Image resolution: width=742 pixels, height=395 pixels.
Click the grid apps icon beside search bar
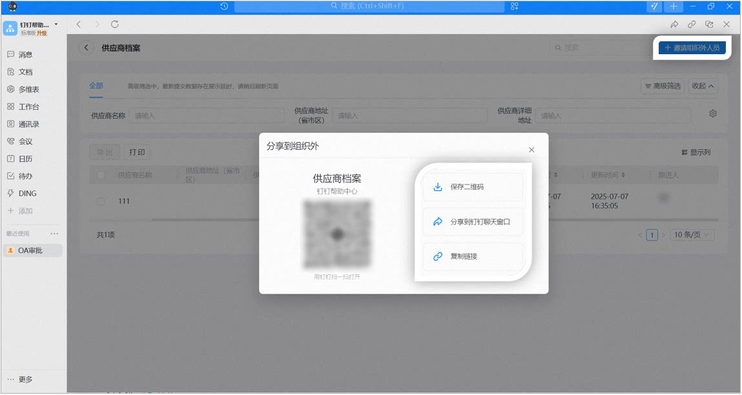[x=515, y=6]
